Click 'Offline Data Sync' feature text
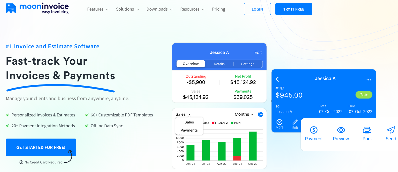 tap(107, 126)
